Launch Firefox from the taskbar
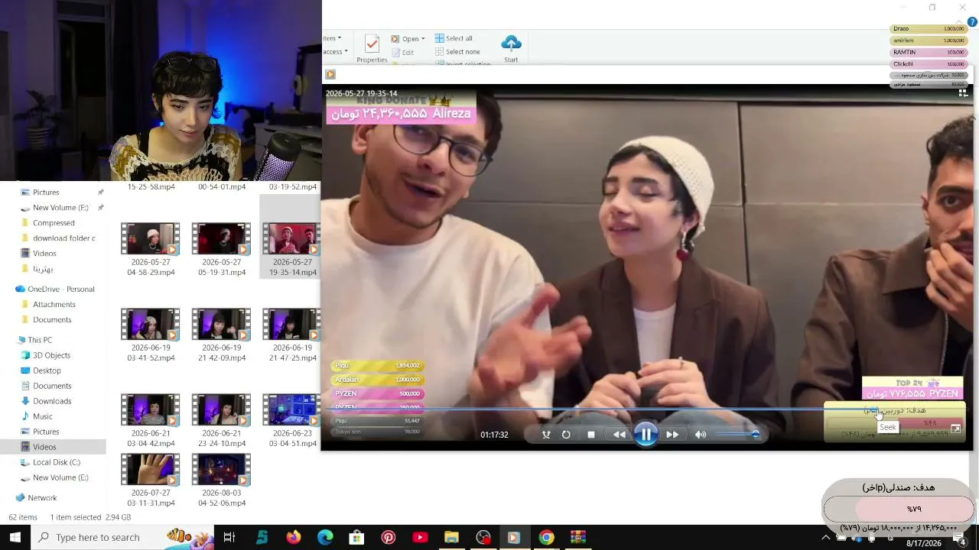Viewport: 979px width, 550px height. coord(294,538)
